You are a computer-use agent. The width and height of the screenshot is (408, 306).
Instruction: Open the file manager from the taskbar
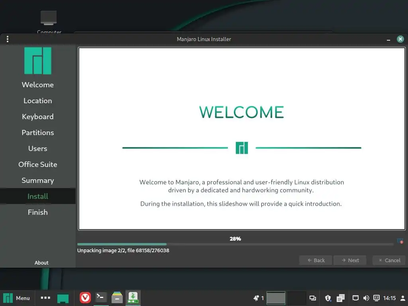point(117,298)
